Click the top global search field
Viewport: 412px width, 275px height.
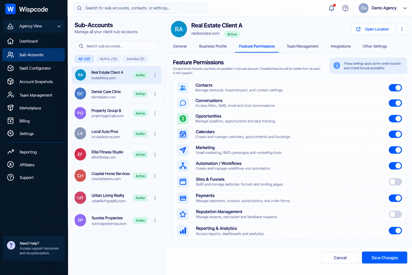click(141, 8)
